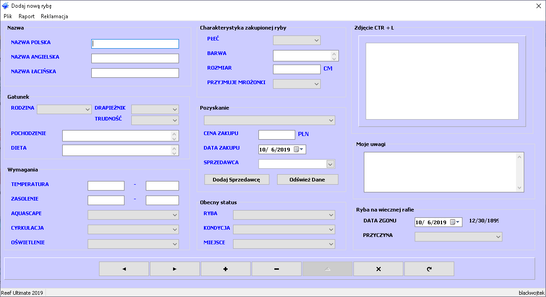Expand the PŁEĆ dropdown
Image resolution: width=546 pixels, height=297 pixels.
pos(317,40)
